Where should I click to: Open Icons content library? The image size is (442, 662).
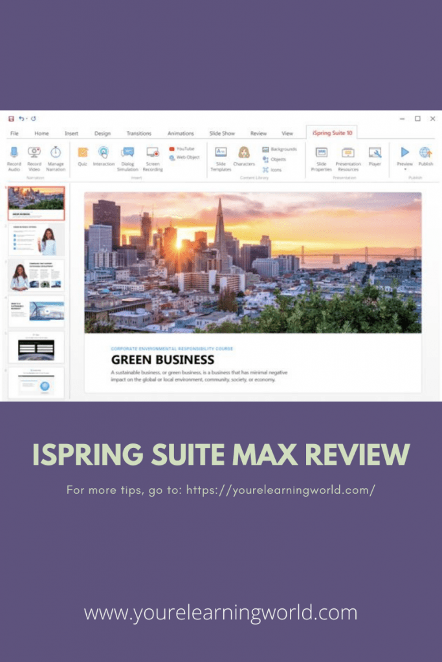(272, 170)
